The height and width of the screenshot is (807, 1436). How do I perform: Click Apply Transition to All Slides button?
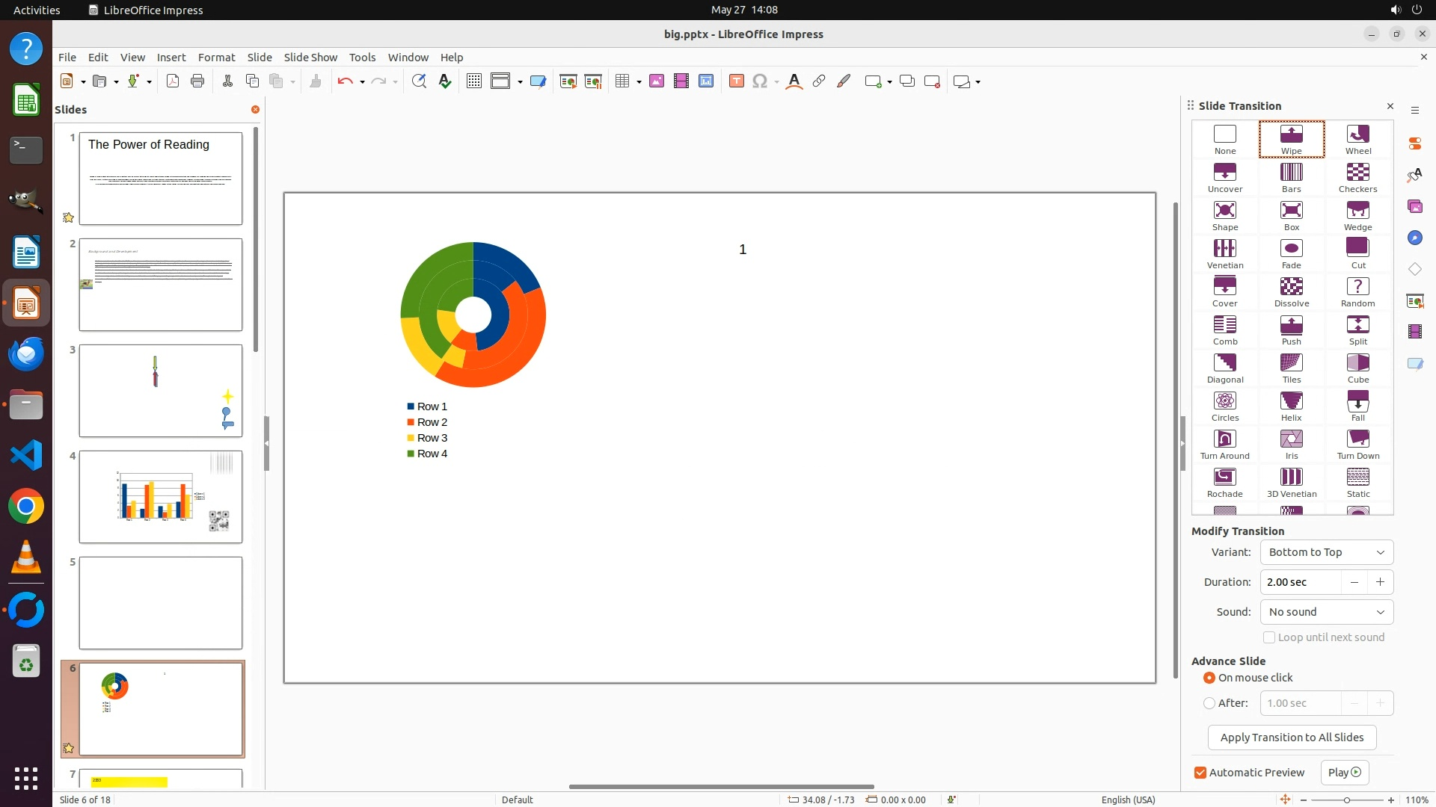1292,738
